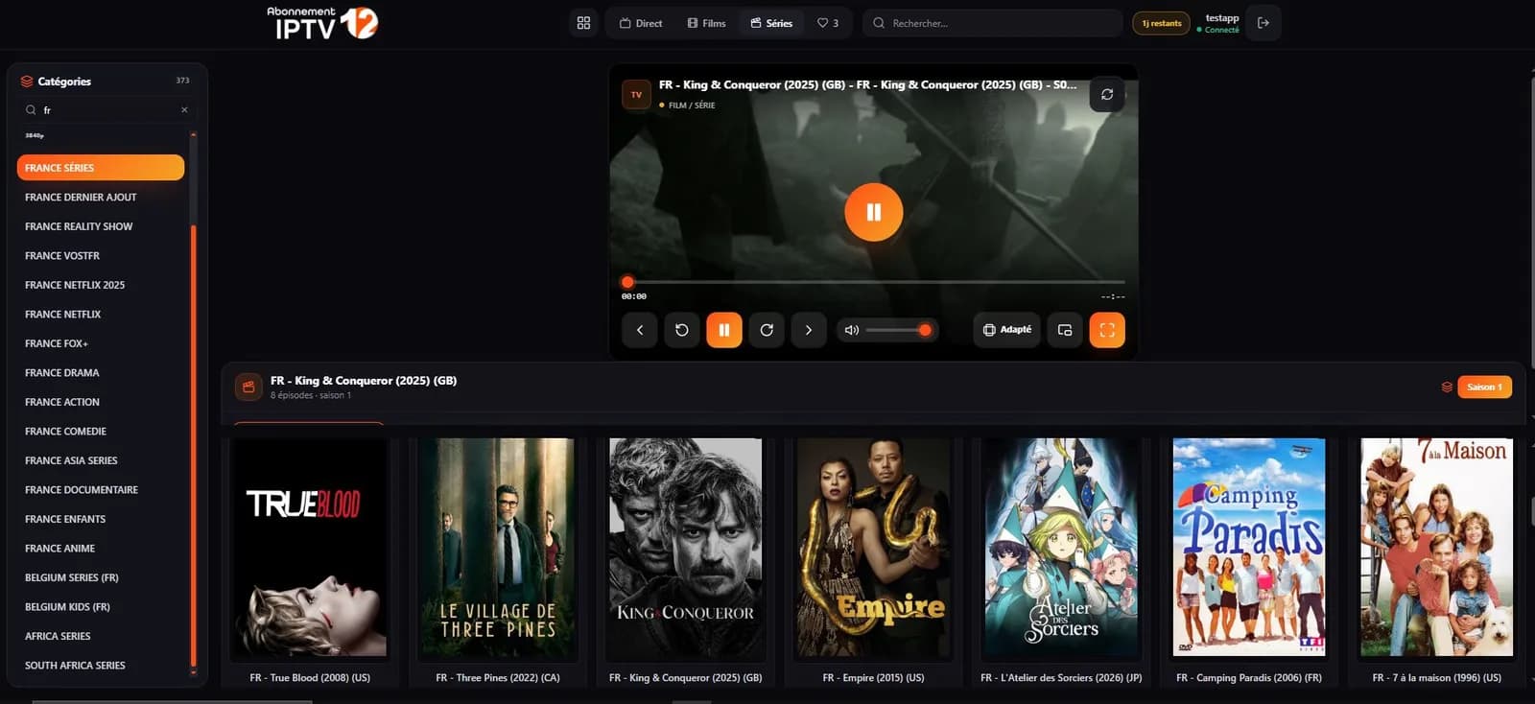Screen dimensions: 1535x704
Task: Switch to the Films tab
Action: (707, 23)
